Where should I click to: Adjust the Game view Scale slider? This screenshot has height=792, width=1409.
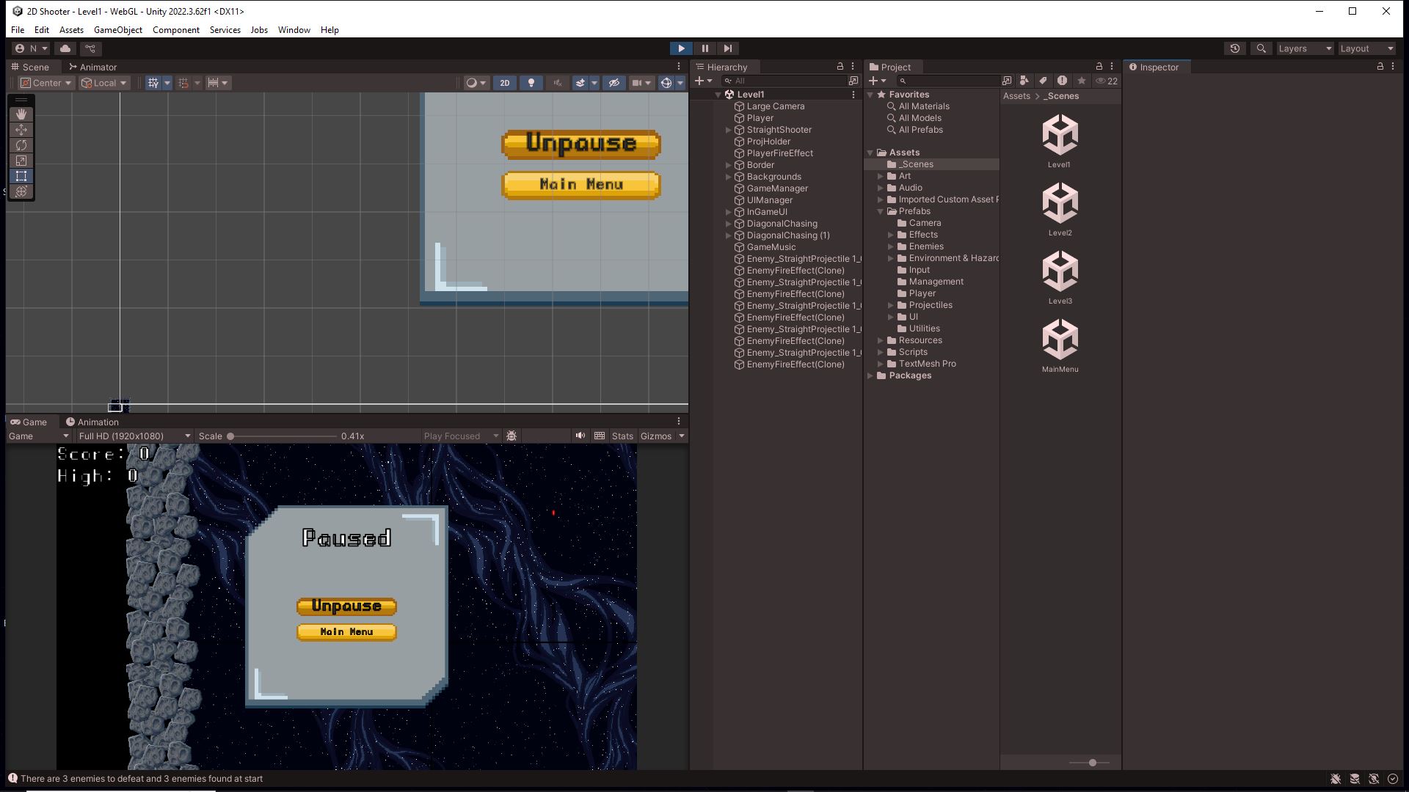point(230,436)
